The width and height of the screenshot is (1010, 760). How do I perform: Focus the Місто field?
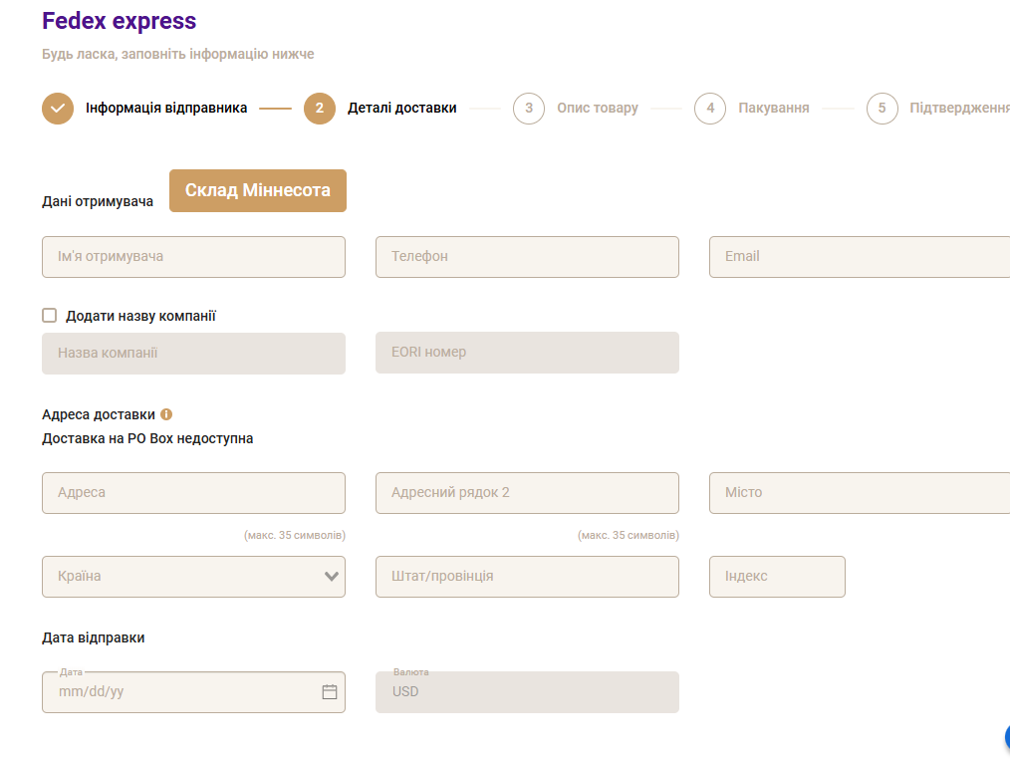coord(860,493)
